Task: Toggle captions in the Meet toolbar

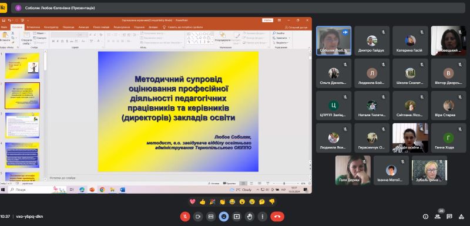Action: coord(211,217)
